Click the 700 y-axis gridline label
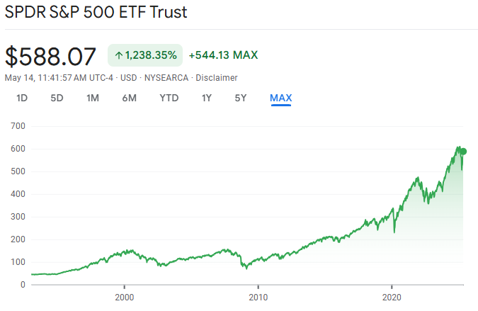Screen dimensions: 478x311 (18, 126)
